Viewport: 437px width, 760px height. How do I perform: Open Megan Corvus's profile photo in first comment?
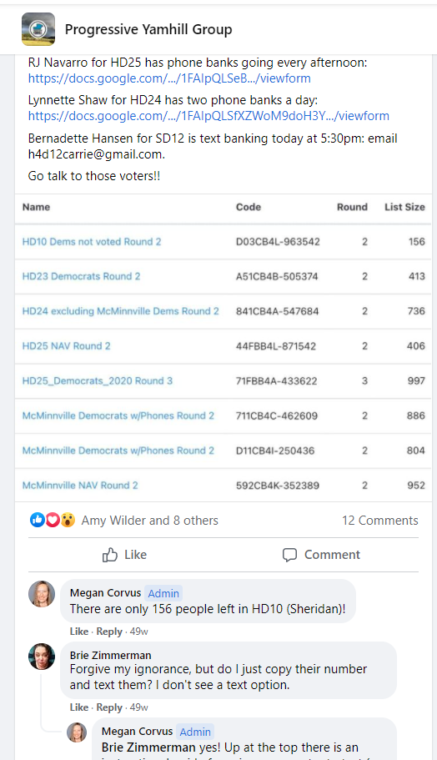(x=42, y=594)
